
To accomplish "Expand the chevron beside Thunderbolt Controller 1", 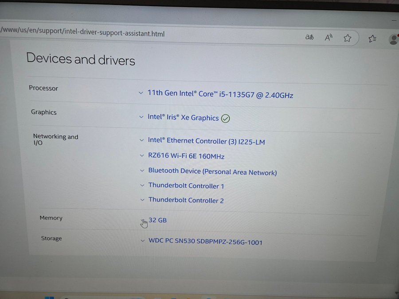I will 142,185.
